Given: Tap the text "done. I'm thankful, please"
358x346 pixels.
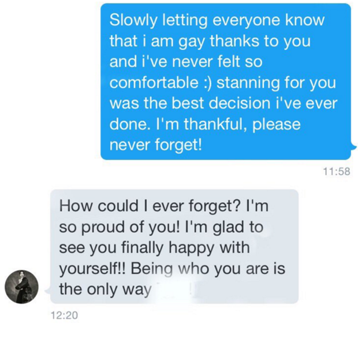Looking at the screenshot, I should click(x=205, y=124).
